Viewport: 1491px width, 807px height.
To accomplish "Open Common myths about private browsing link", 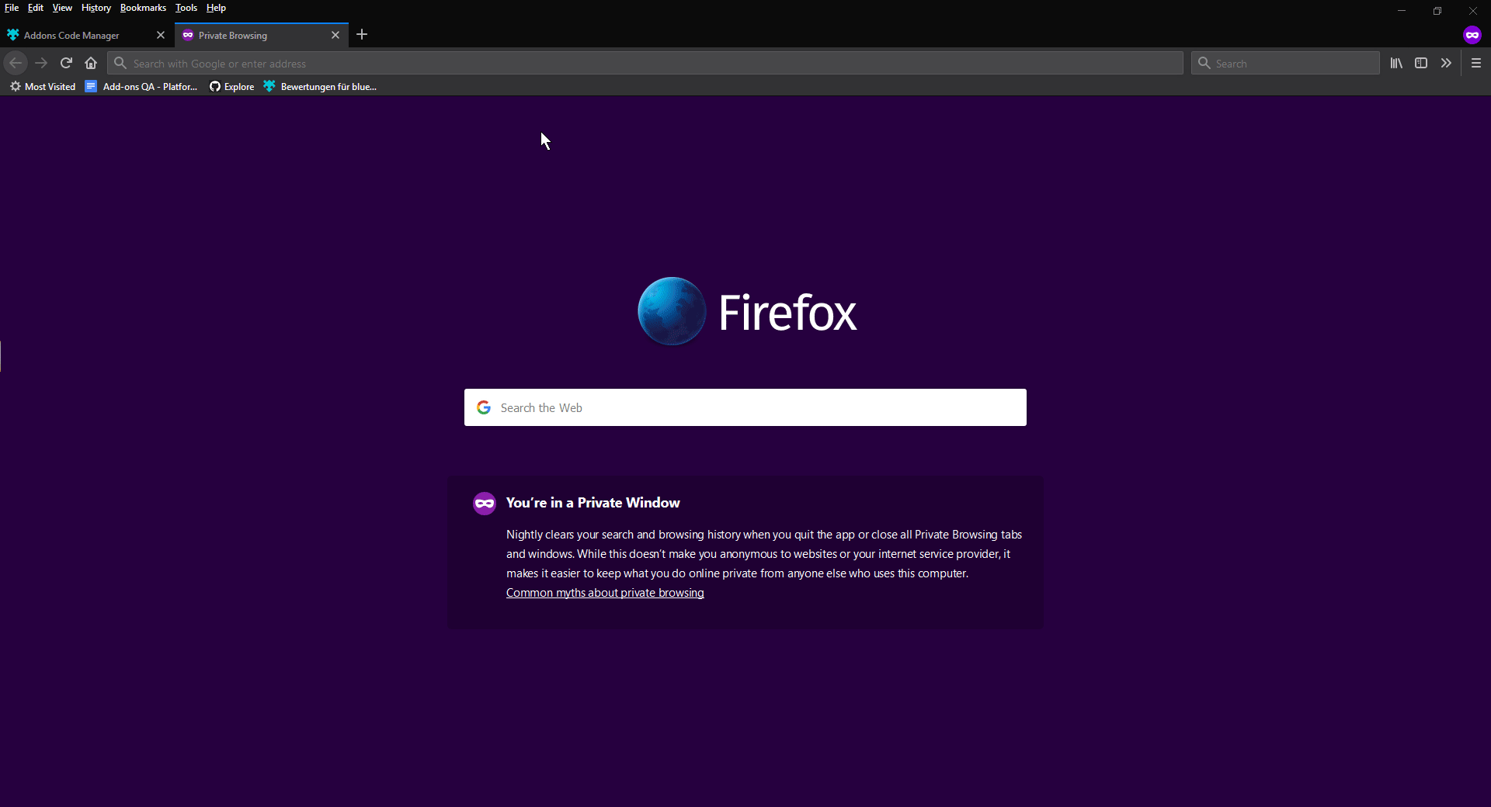I will 605,593.
